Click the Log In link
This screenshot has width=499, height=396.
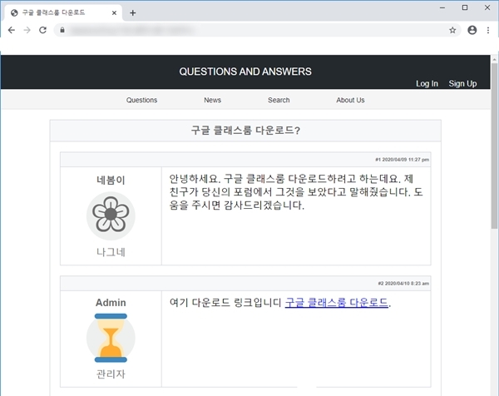click(427, 84)
